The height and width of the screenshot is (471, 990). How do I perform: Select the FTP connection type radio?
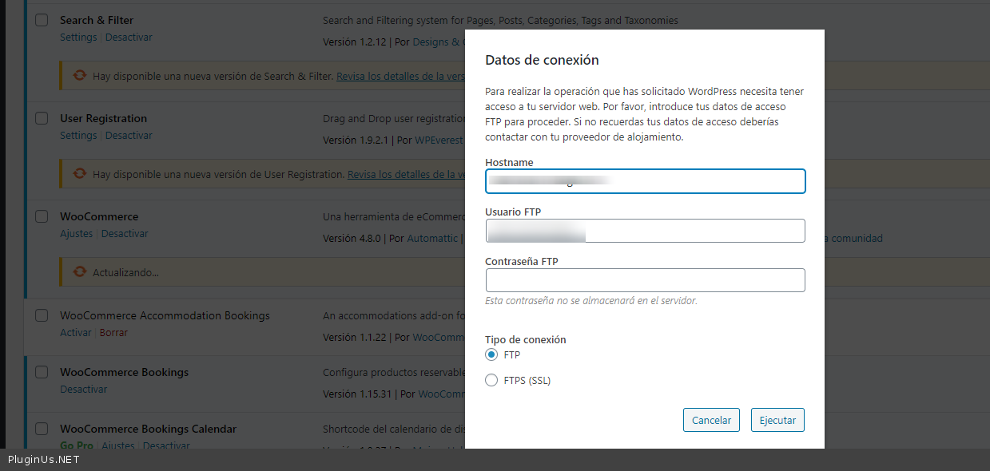point(491,354)
